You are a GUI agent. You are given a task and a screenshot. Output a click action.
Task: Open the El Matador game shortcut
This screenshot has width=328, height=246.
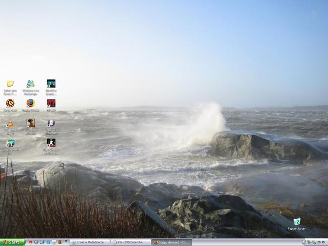pos(30,123)
